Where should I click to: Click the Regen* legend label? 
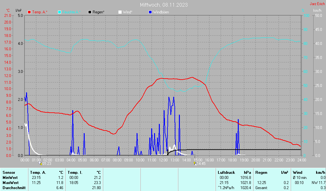click(x=99, y=12)
